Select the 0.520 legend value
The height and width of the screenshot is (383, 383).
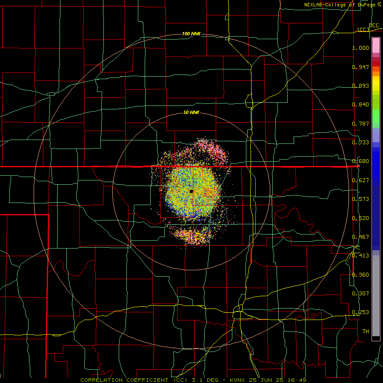point(360,218)
